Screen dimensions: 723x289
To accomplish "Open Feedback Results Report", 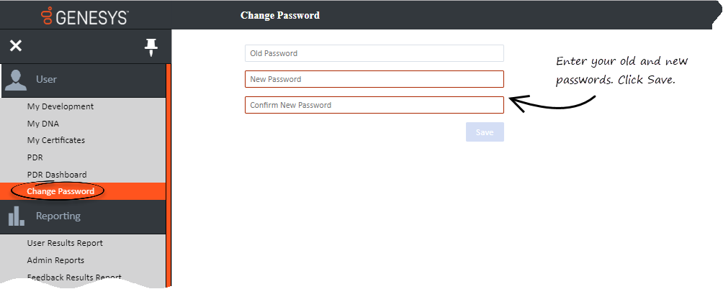I will pyautogui.click(x=74, y=277).
